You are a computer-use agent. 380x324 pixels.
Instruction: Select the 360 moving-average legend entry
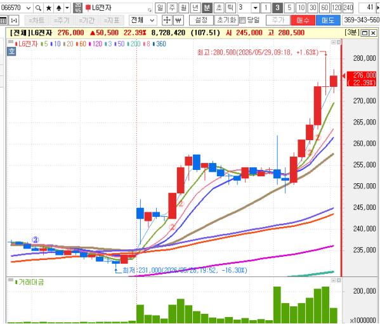point(159,44)
